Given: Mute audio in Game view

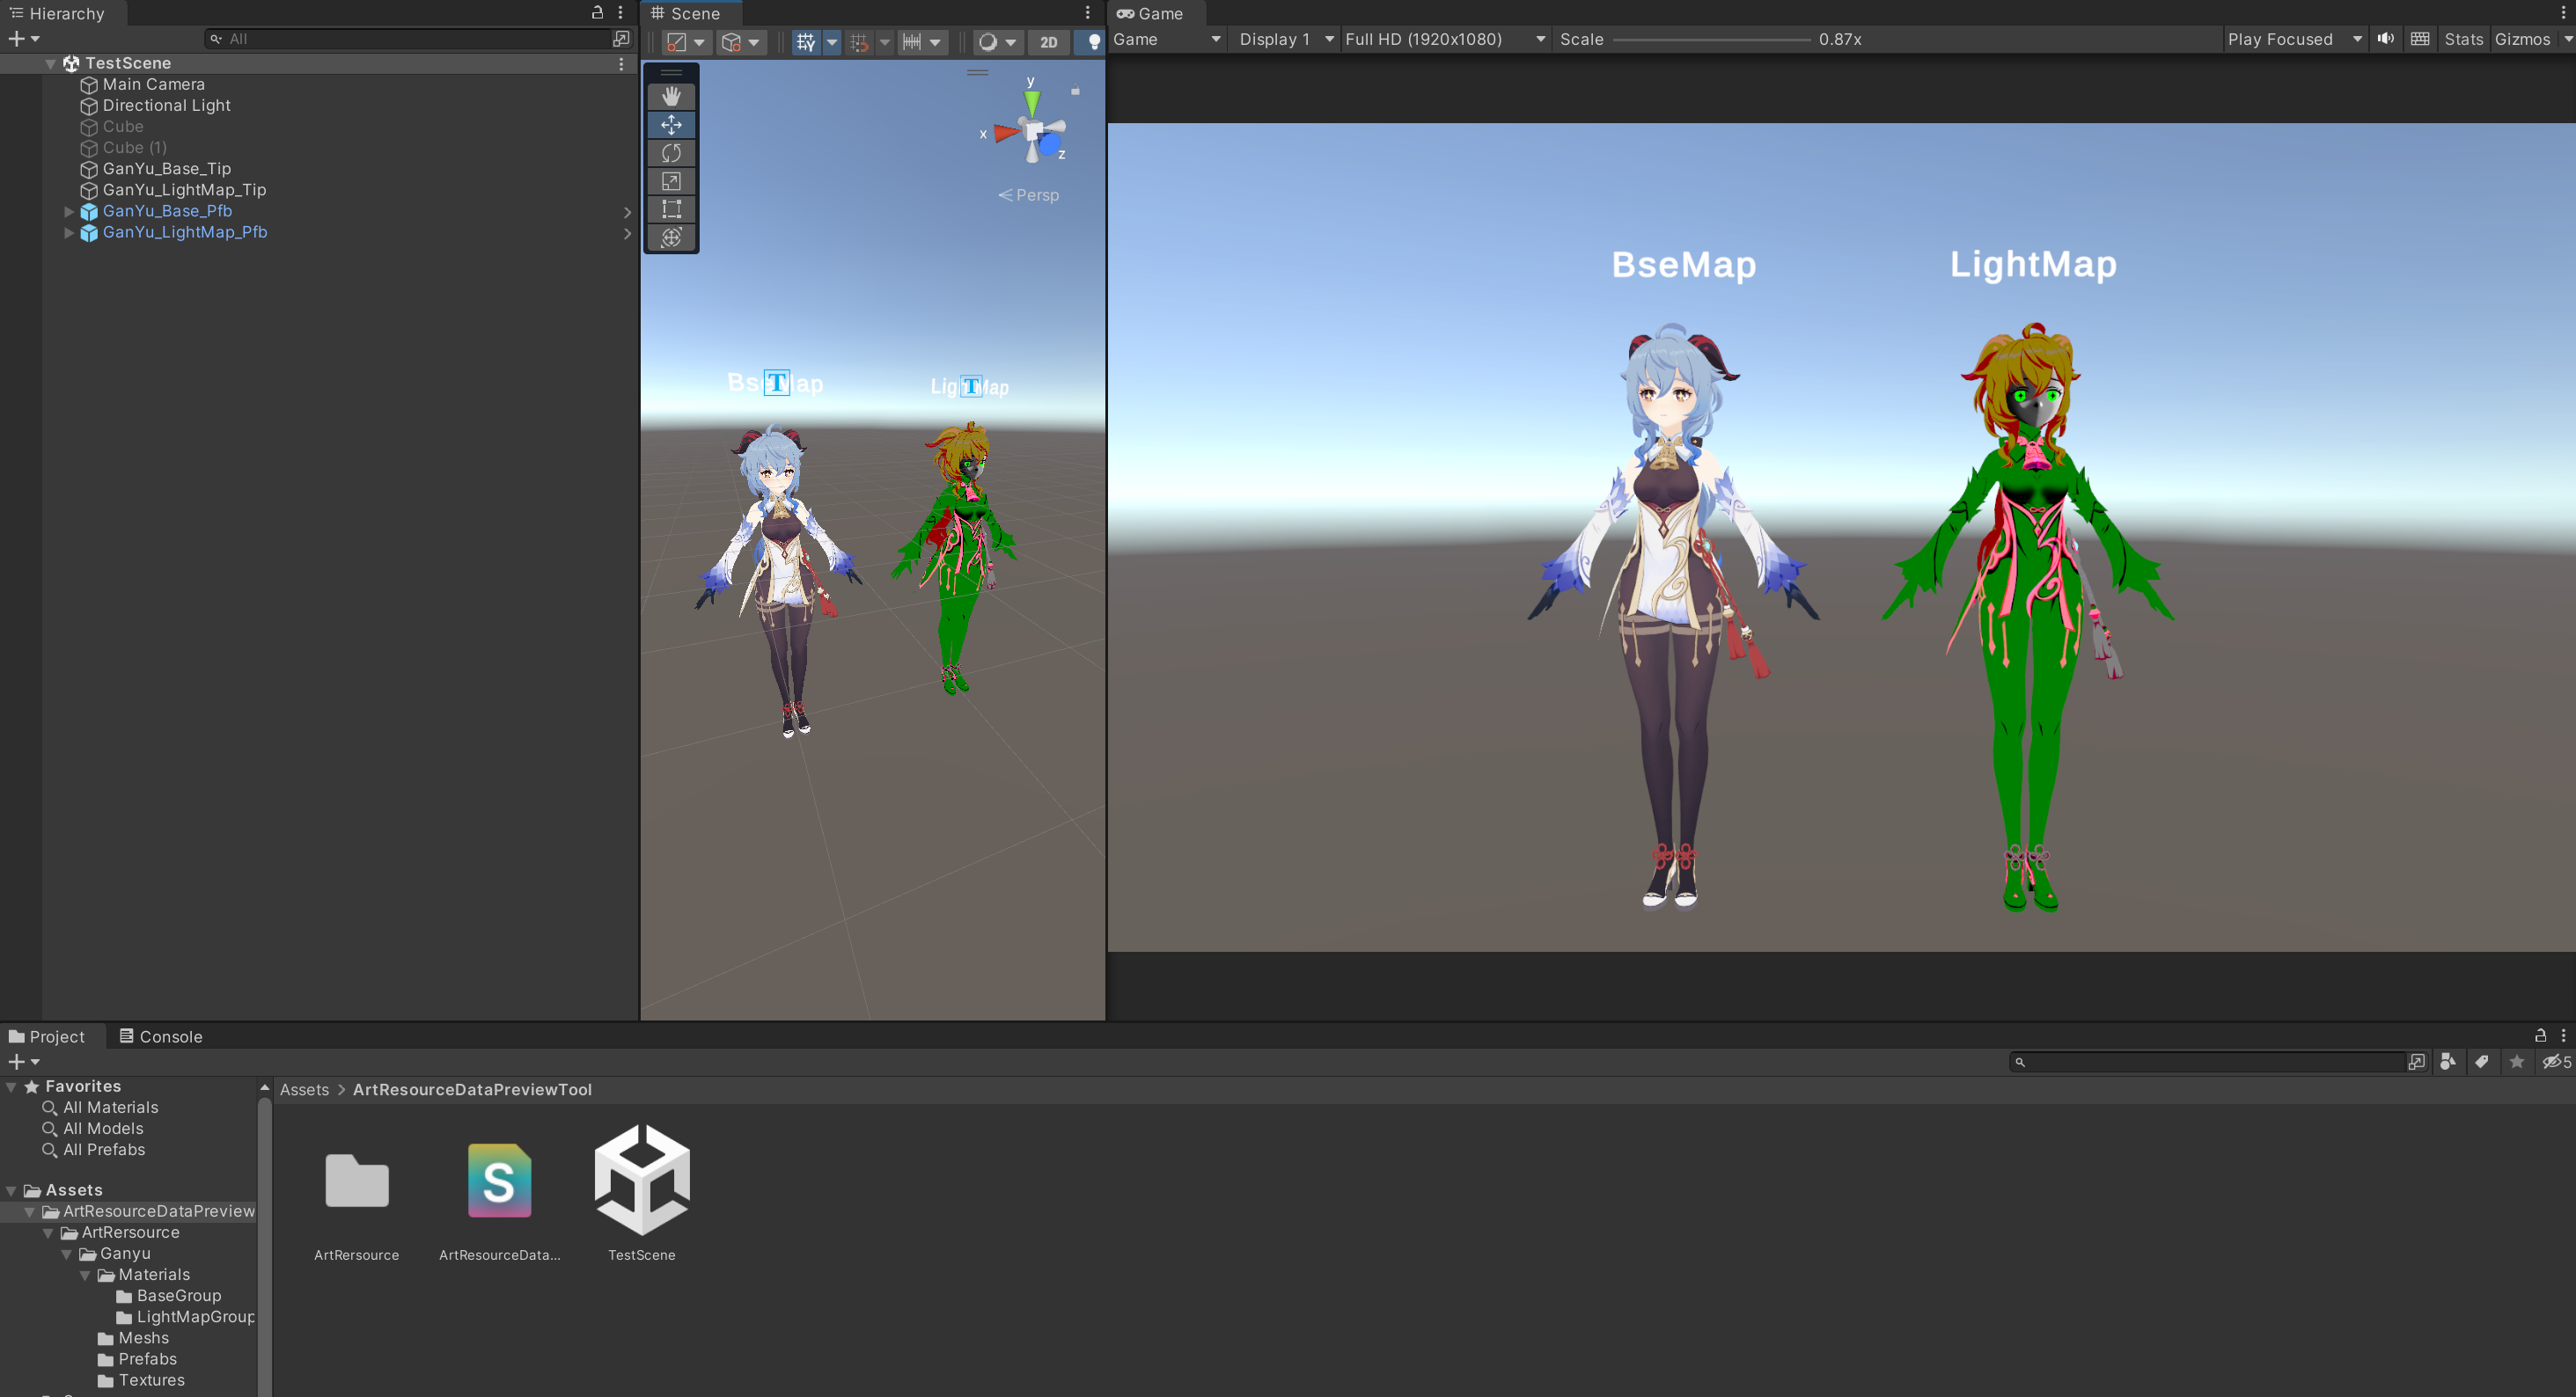Looking at the screenshot, I should pos(2386,39).
